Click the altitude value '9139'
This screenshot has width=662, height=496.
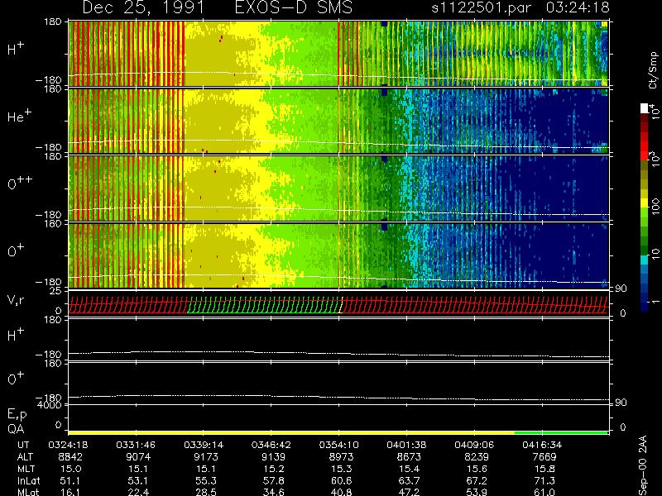(x=274, y=457)
